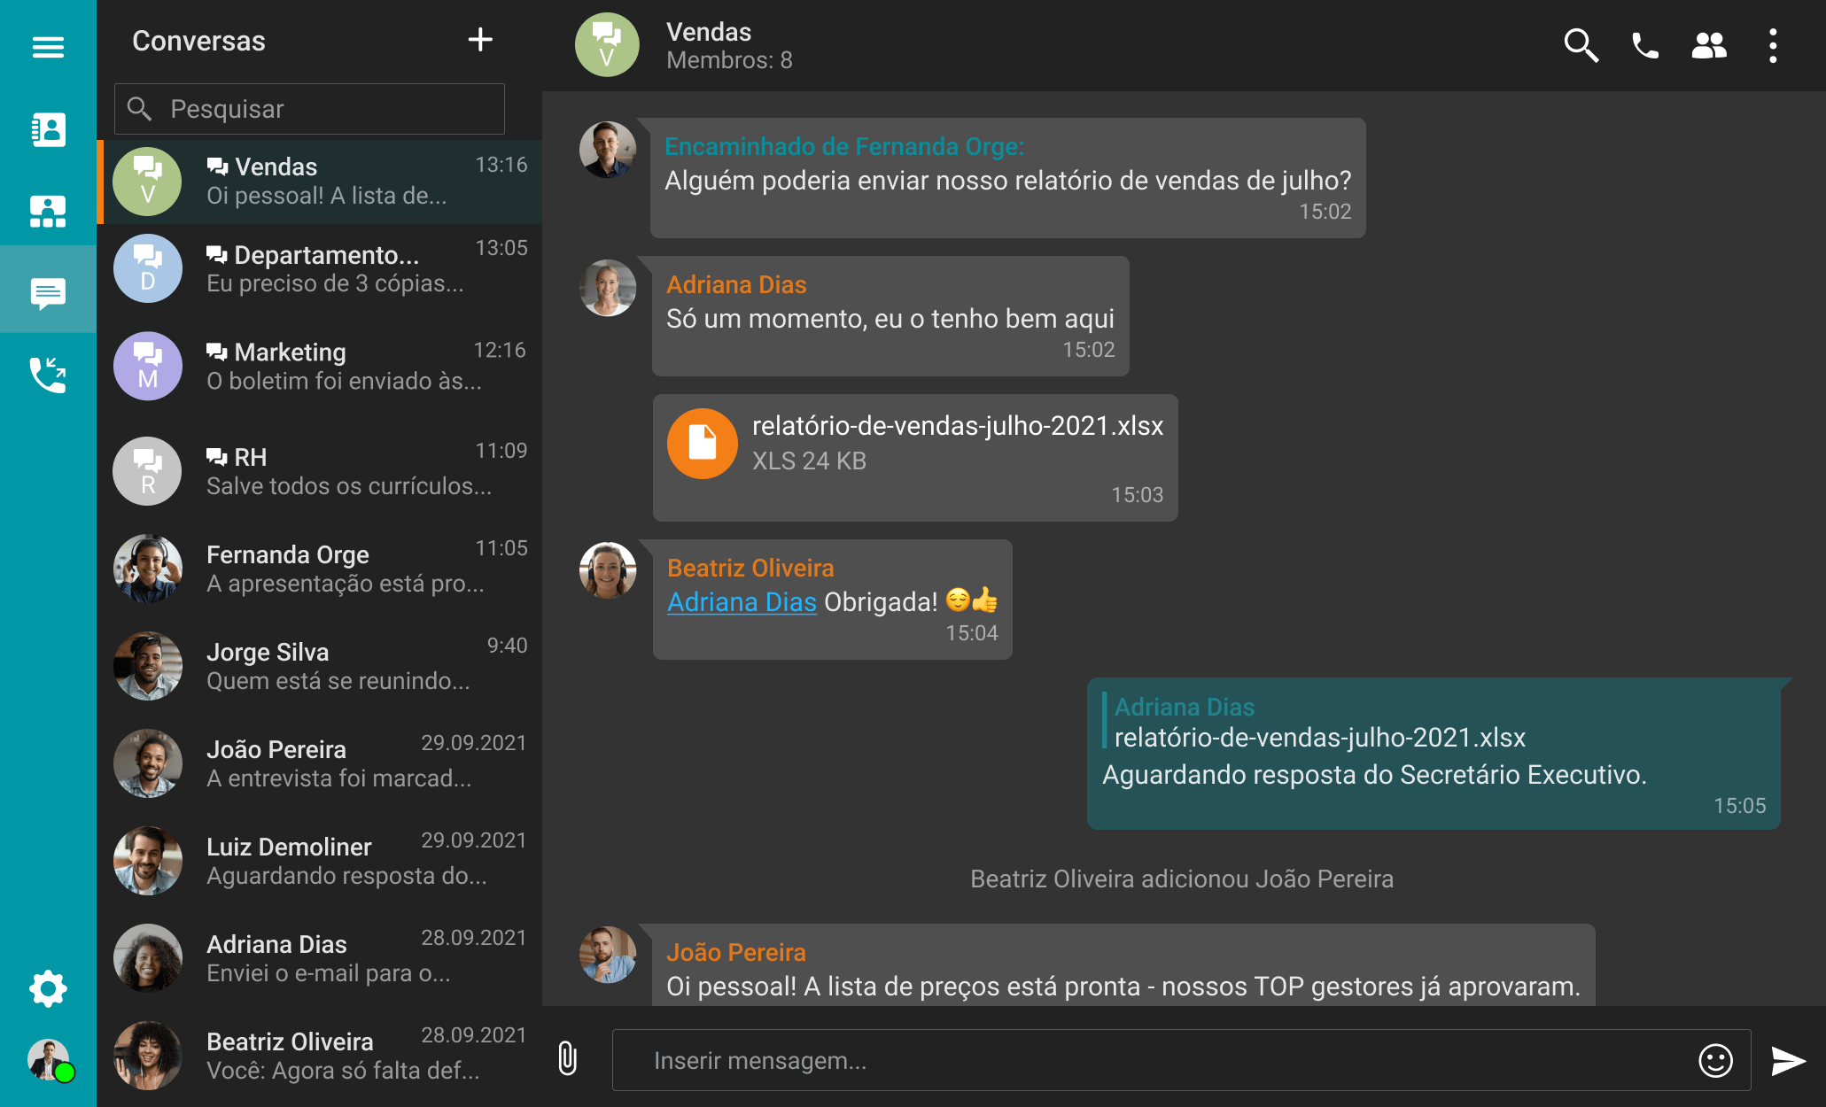The height and width of the screenshot is (1107, 1826).
Task: Open the contacts book icon
Action: point(47,129)
